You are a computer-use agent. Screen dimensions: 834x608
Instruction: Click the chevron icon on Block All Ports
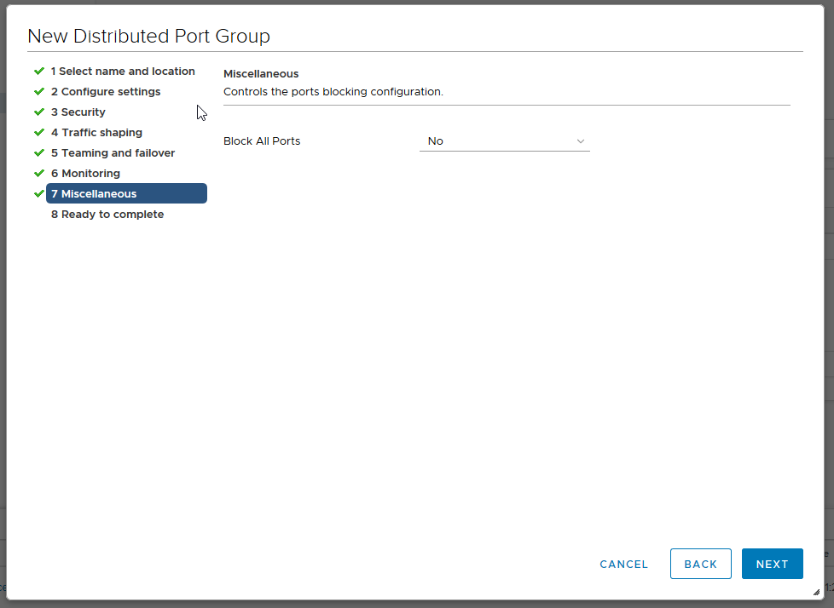581,141
